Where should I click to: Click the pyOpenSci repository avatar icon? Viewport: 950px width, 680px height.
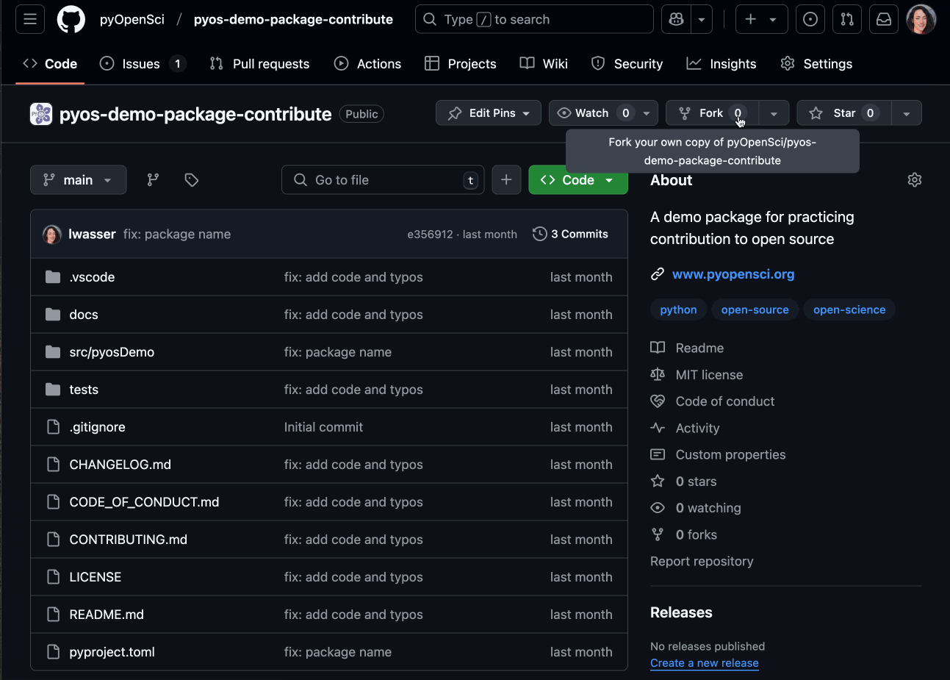pos(41,114)
